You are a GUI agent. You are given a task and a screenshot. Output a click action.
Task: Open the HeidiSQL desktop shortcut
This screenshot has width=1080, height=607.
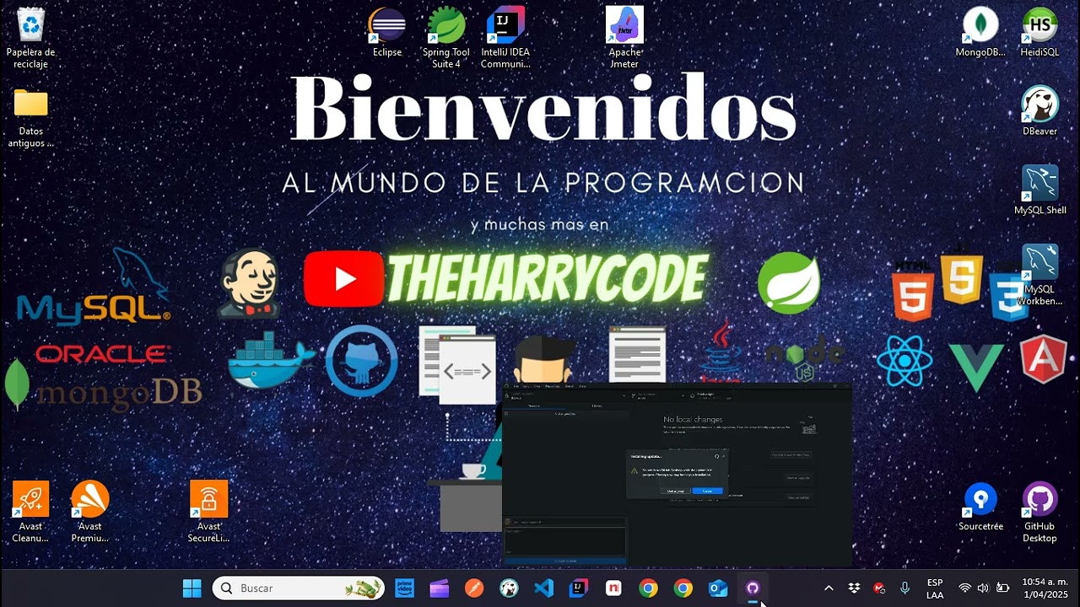[1039, 34]
